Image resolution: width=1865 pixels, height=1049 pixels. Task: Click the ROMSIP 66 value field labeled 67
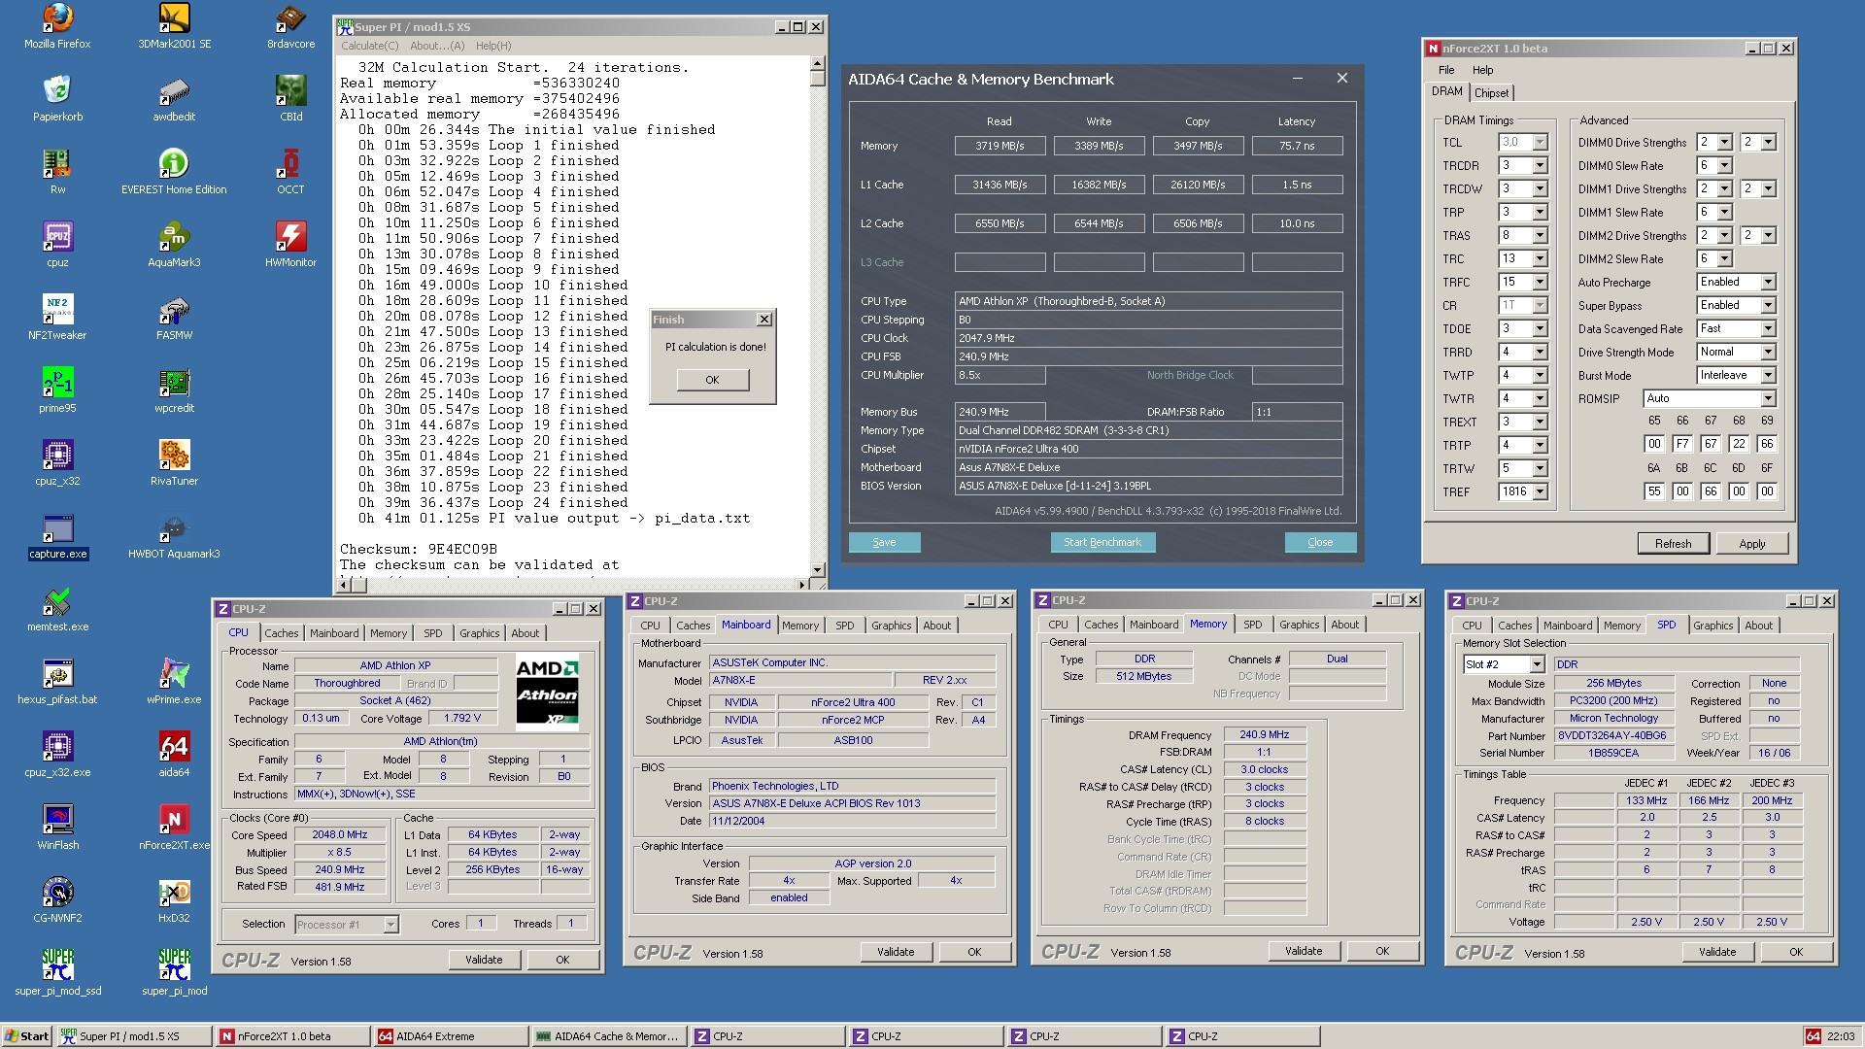tap(1710, 444)
